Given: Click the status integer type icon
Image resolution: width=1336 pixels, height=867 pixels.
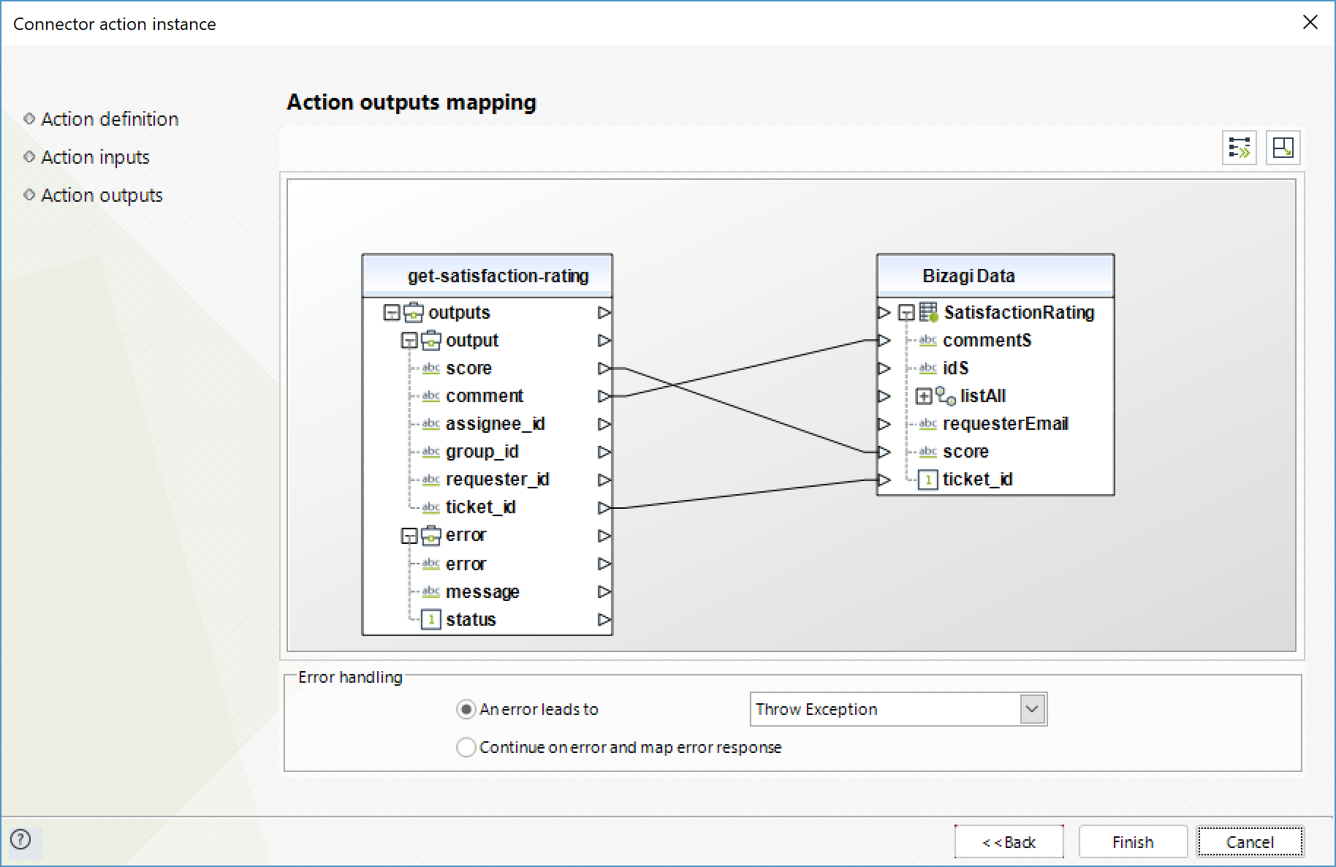Looking at the screenshot, I should pyautogui.click(x=431, y=620).
